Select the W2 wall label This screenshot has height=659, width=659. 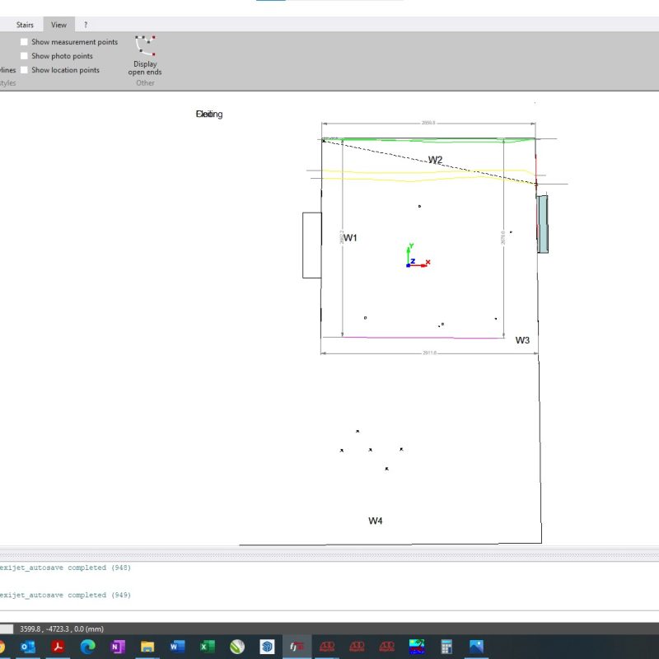pyautogui.click(x=435, y=160)
